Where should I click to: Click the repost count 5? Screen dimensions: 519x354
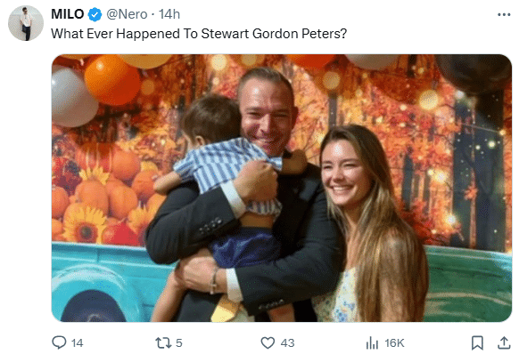point(178,342)
